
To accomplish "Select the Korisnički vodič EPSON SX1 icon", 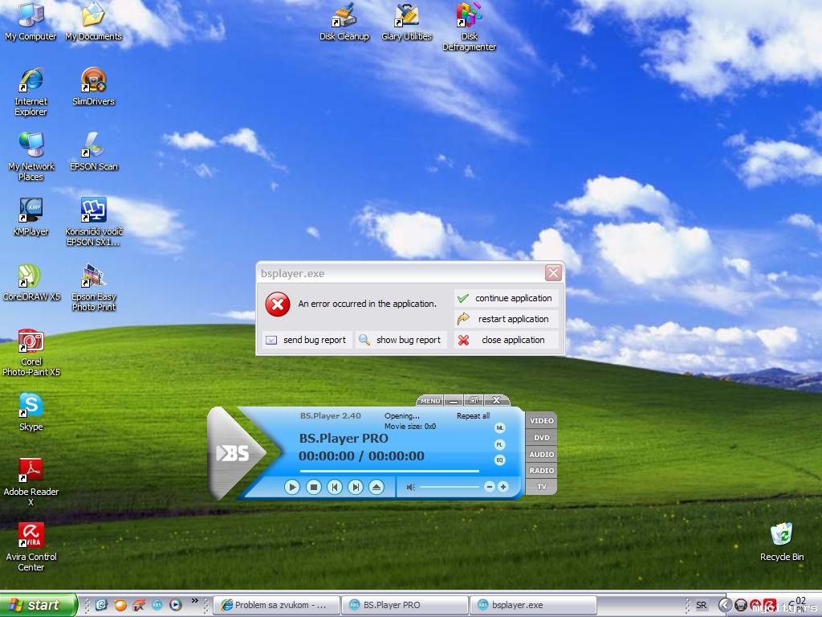I will pos(93,223).
